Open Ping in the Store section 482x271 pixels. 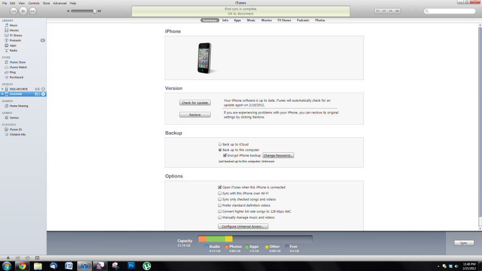pyautogui.click(x=12, y=72)
